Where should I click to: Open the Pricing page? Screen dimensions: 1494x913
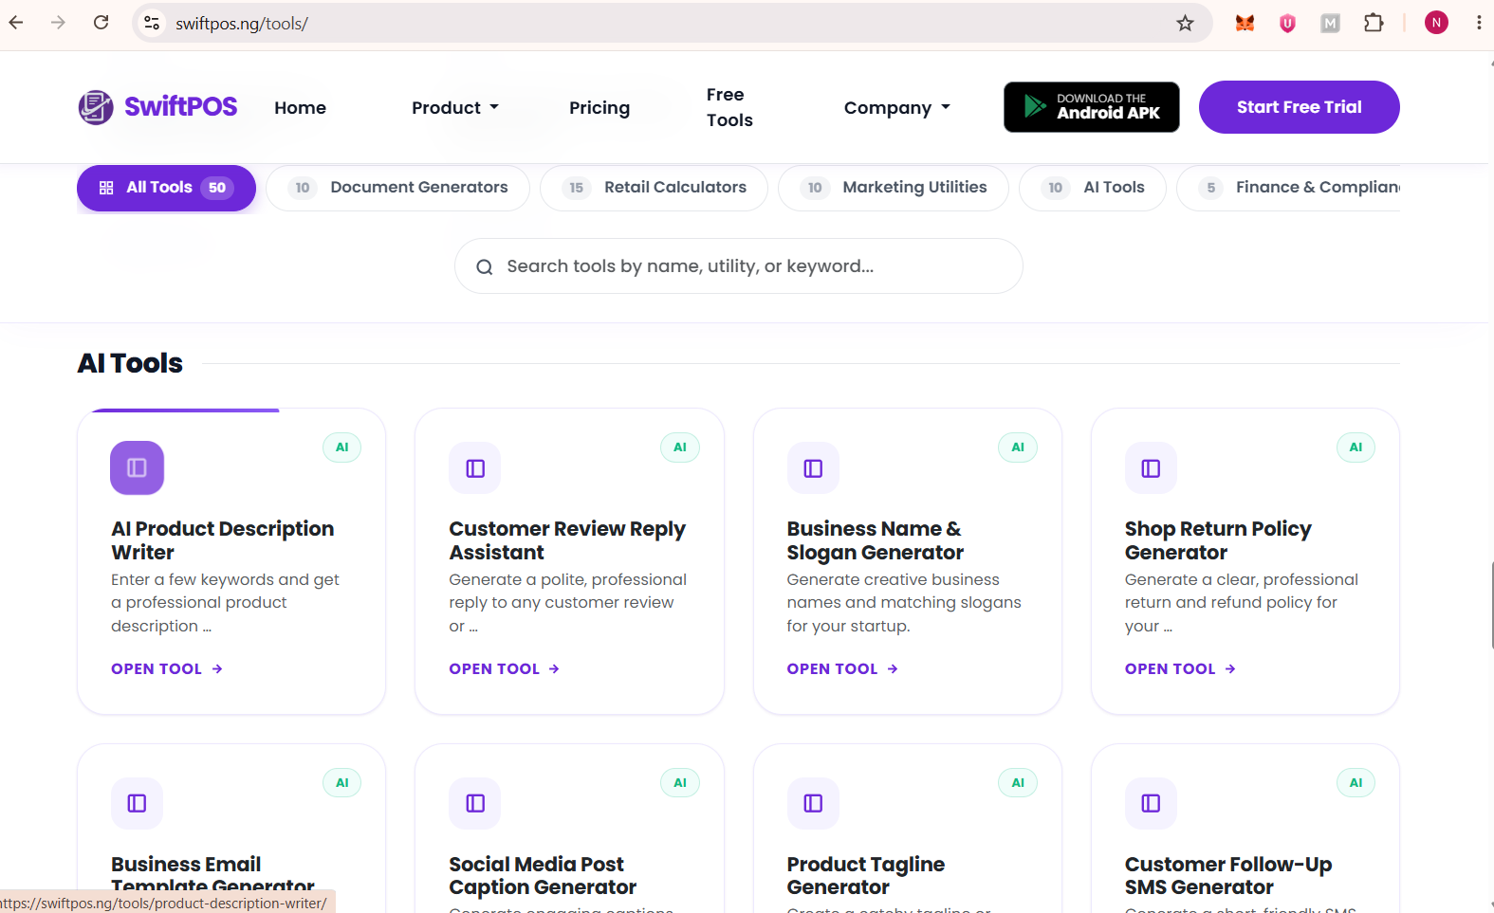coord(599,108)
